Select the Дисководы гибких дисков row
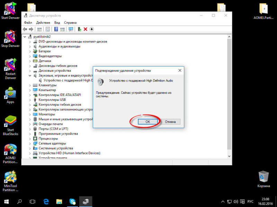Viewport: 277px width, 207px height. coord(58,66)
